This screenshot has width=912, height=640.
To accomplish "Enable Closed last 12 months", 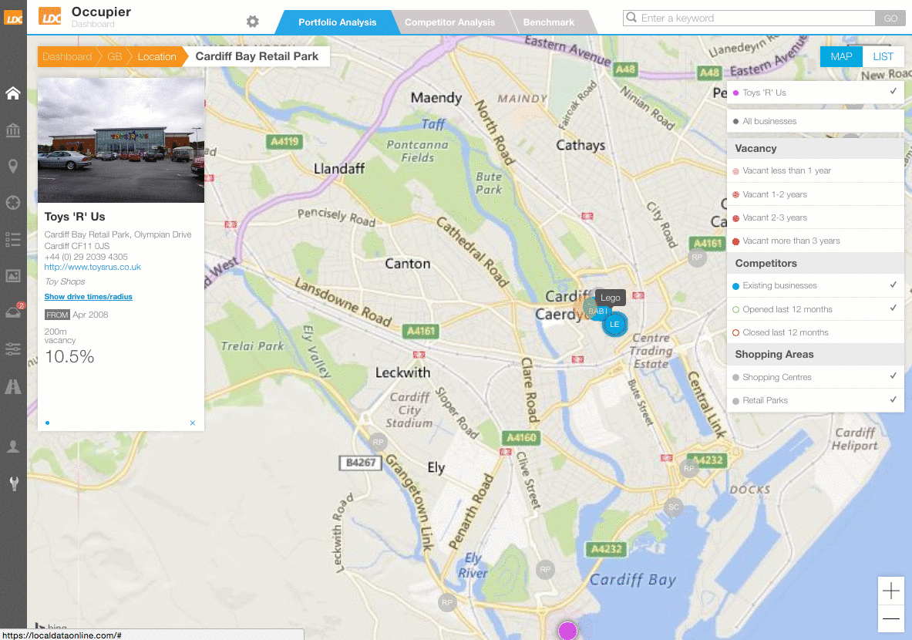I will pyautogui.click(x=815, y=332).
